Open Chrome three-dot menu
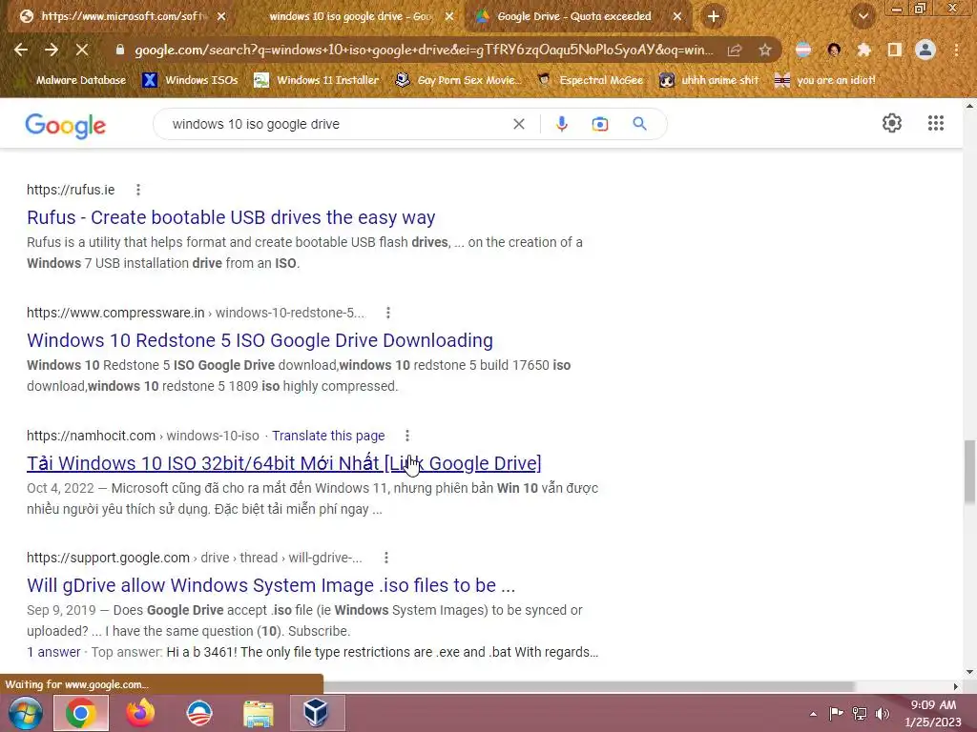Image resolution: width=977 pixels, height=732 pixels. coord(956,50)
